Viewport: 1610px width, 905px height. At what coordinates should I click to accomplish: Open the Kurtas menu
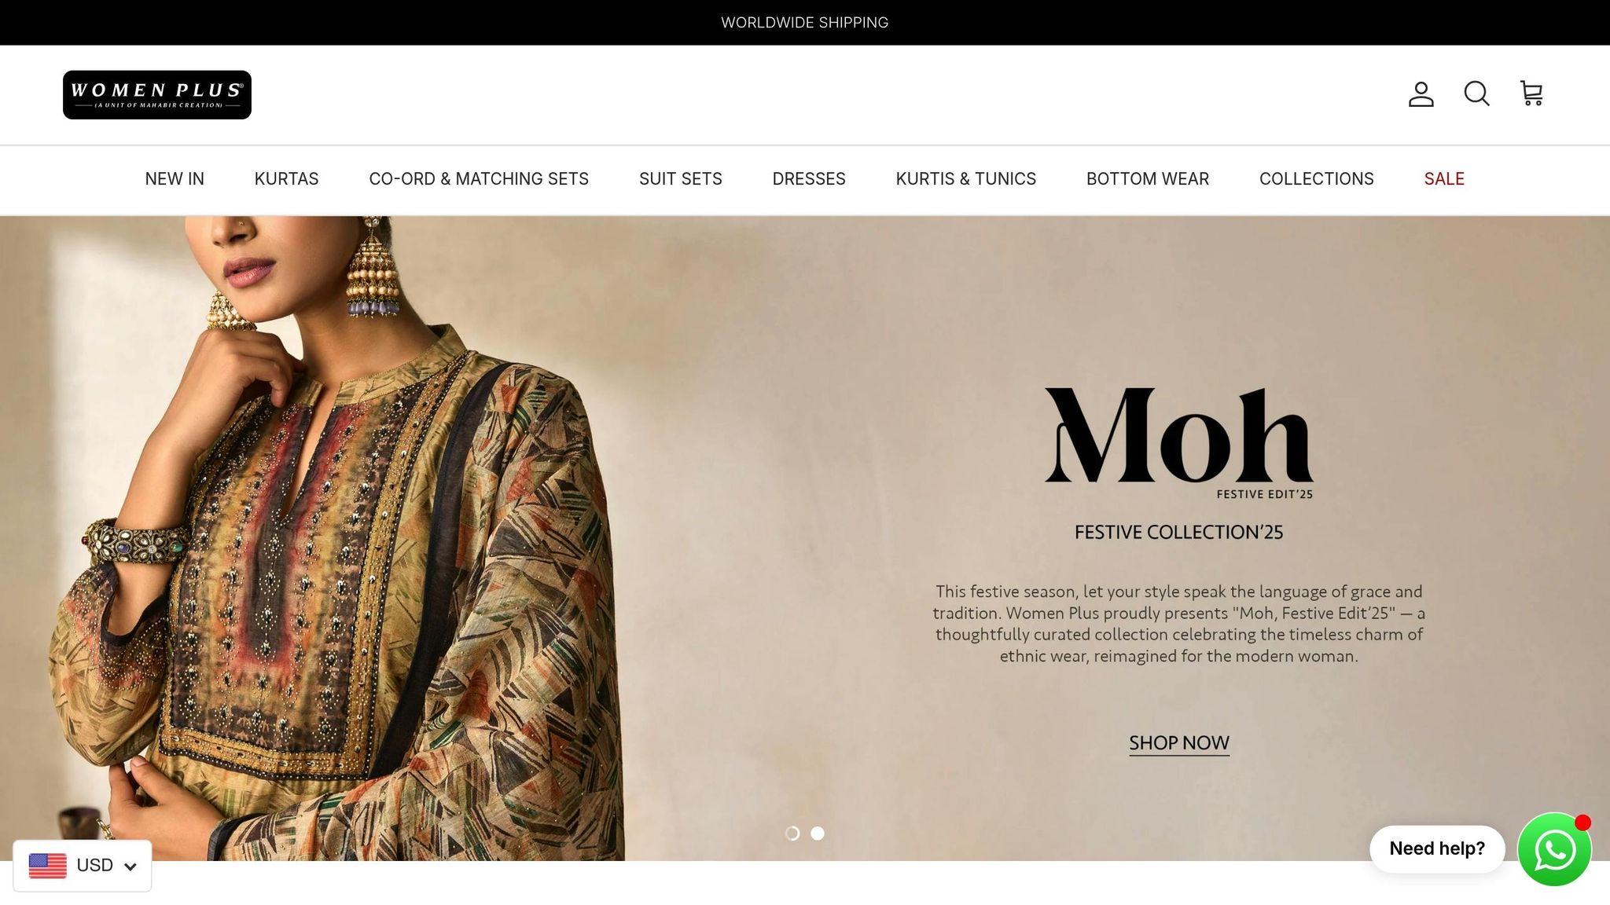coord(286,179)
